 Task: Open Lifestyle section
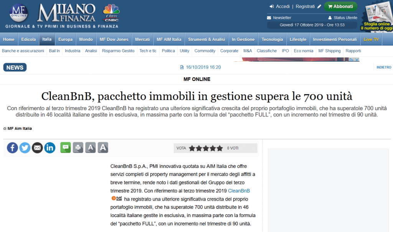(x=298, y=39)
